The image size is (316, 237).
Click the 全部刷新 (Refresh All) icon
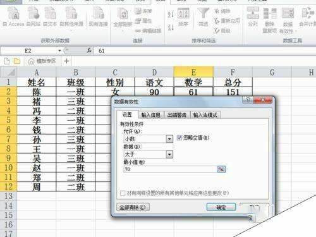pyautogui.click(x=123, y=15)
